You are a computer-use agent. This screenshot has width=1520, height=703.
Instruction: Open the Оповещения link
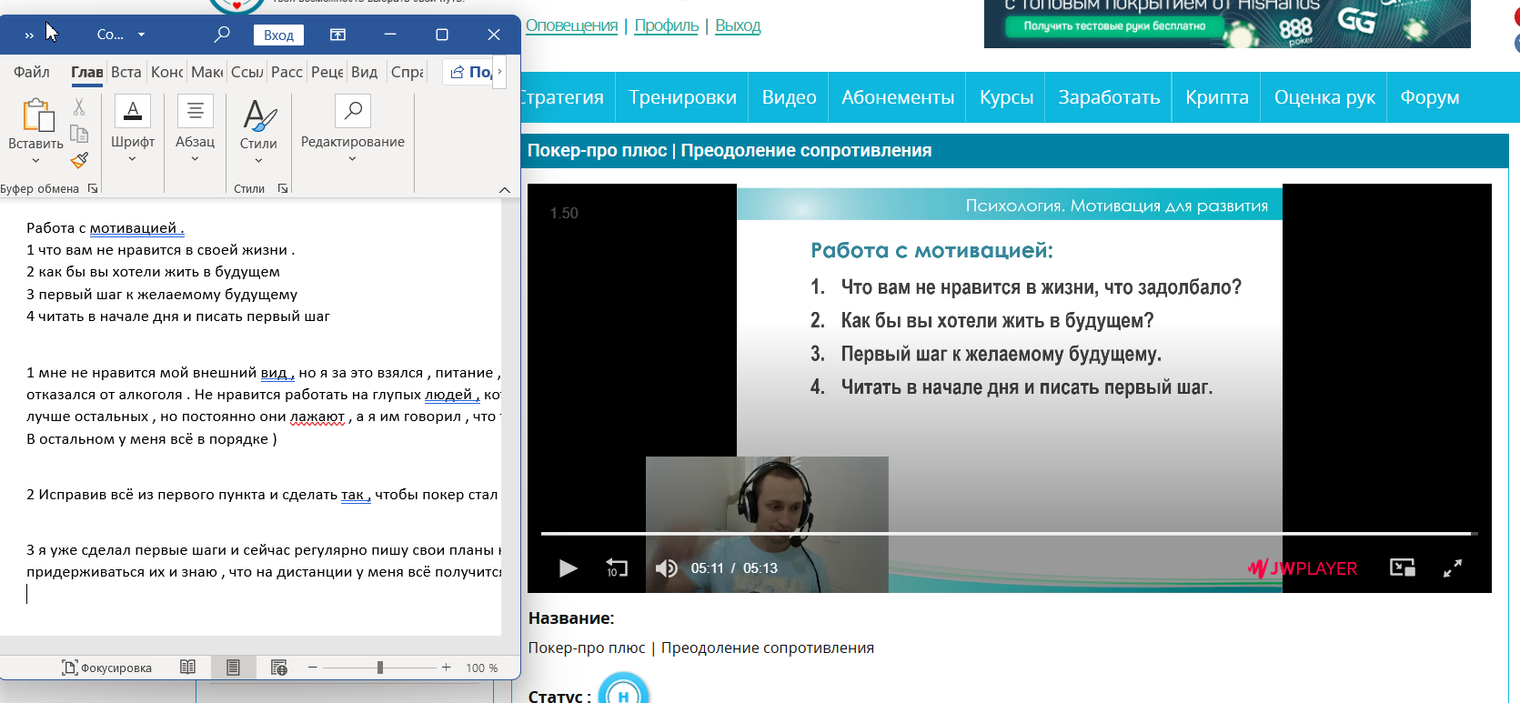click(571, 25)
